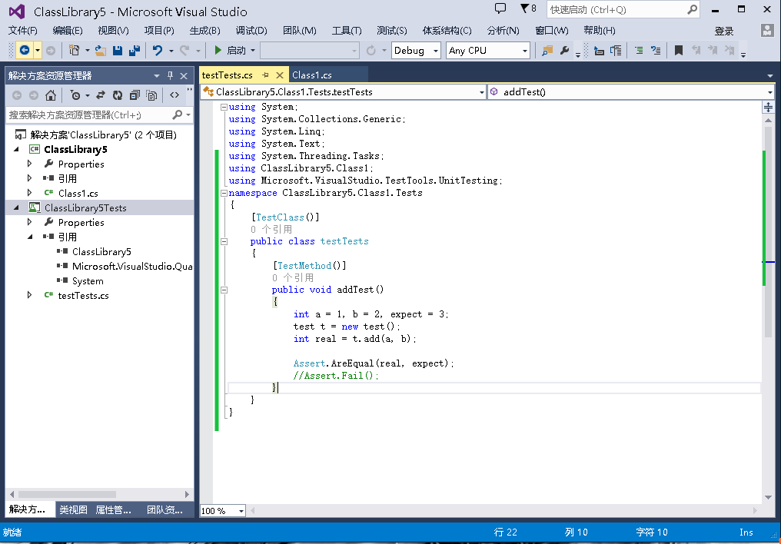Image resolution: width=781 pixels, height=544 pixels.
Task: Select the System reference item
Action: [88, 280]
